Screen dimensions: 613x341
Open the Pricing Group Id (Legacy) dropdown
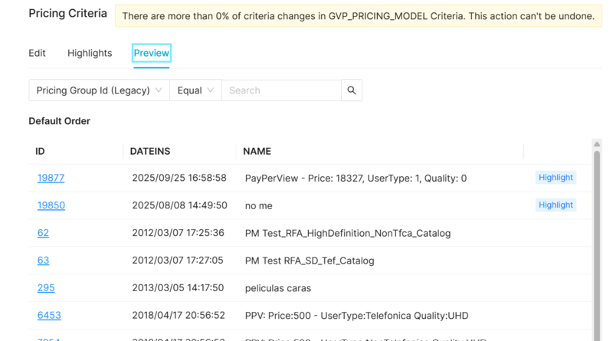[99, 90]
